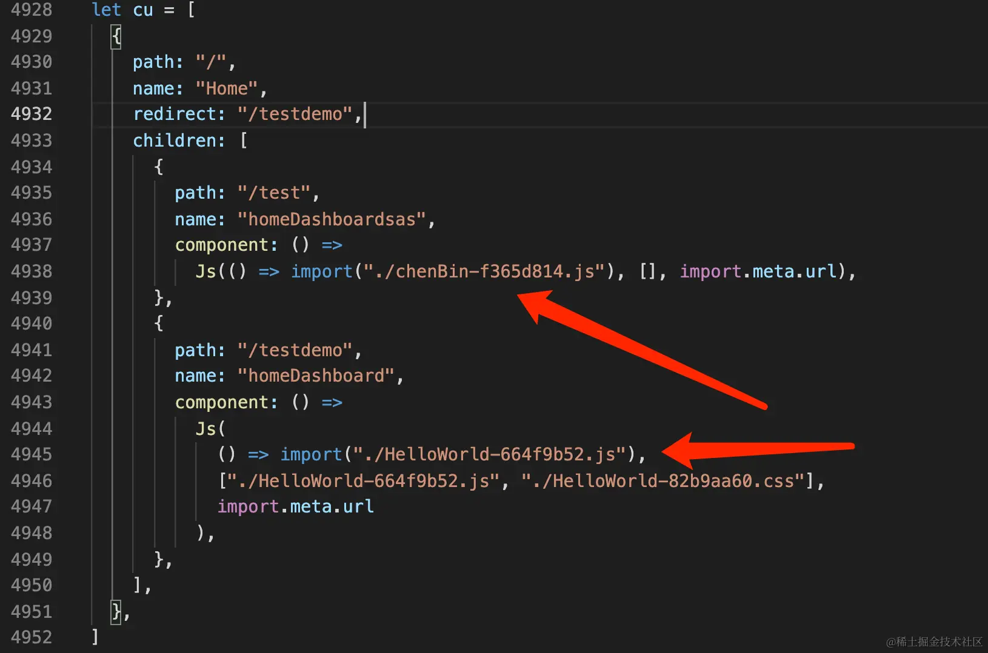Click "./HelloWorld-664f9b52.js" inside the import call on line 4945
The height and width of the screenshot is (653, 988).
tap(489, 454)
